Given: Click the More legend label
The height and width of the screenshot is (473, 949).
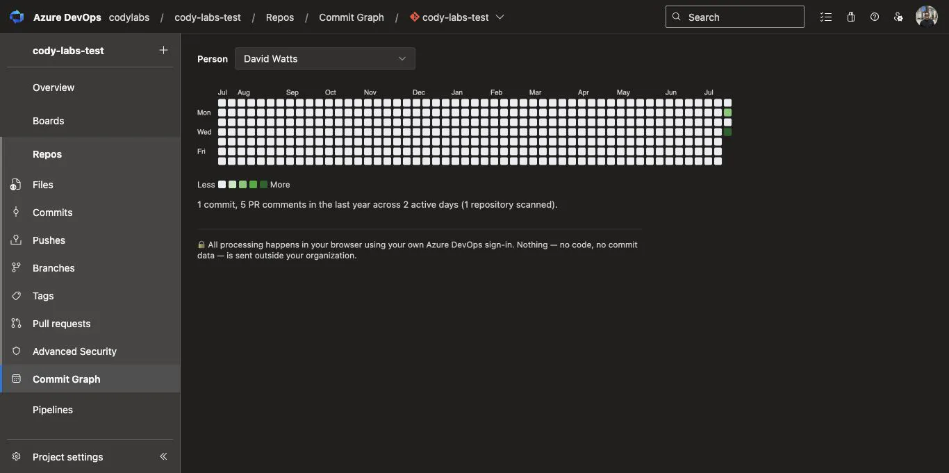Looking at the screenshot, I should [x=280, y=185].
